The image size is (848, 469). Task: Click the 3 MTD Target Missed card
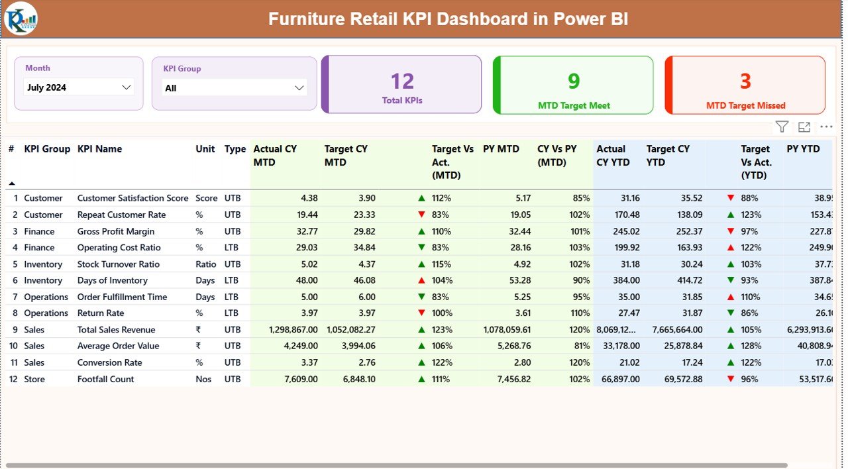coord(745,84)
